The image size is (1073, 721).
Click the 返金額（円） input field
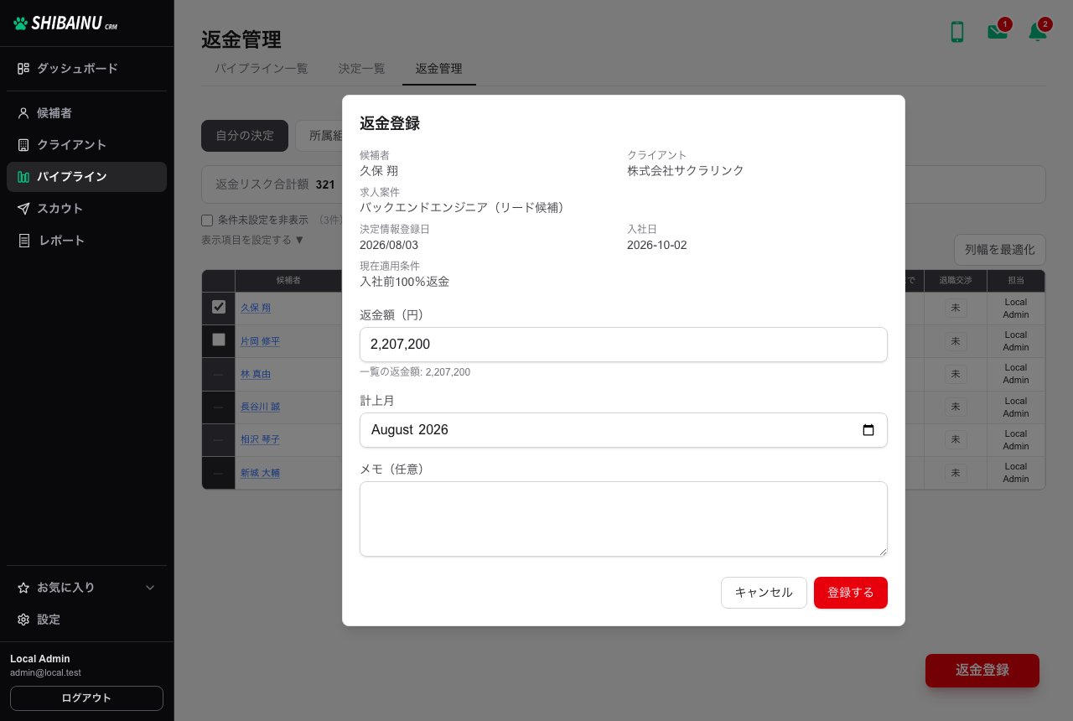[624, 345]
